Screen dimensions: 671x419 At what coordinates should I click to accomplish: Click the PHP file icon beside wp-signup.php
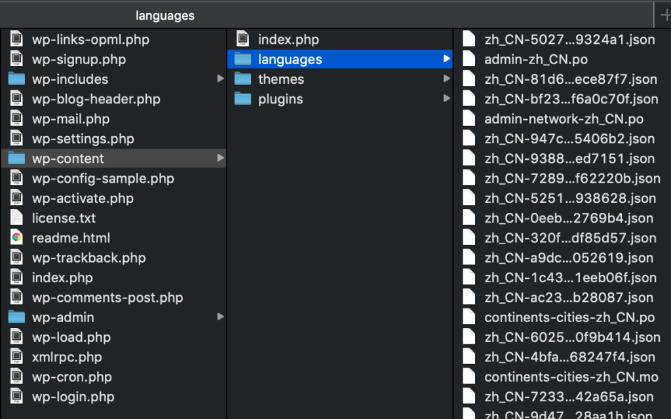16,59
